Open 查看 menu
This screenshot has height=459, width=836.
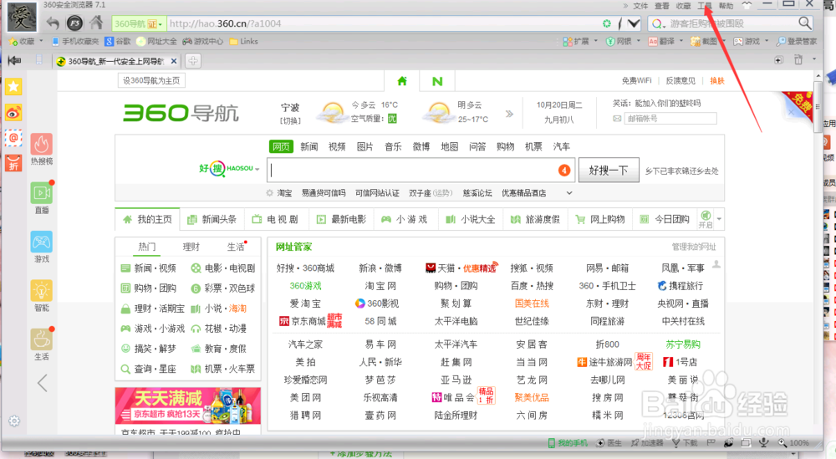661,6
